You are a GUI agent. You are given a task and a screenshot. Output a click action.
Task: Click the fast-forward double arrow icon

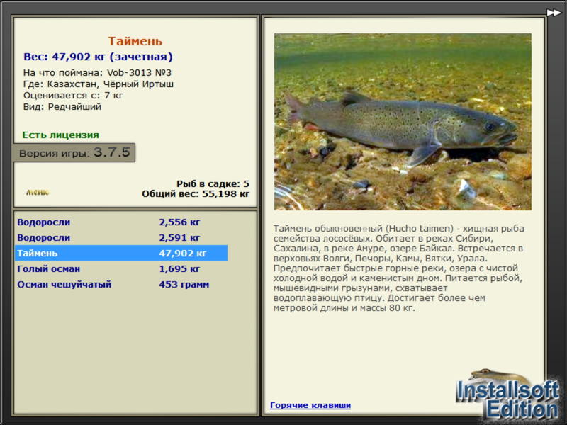(554, 13)
